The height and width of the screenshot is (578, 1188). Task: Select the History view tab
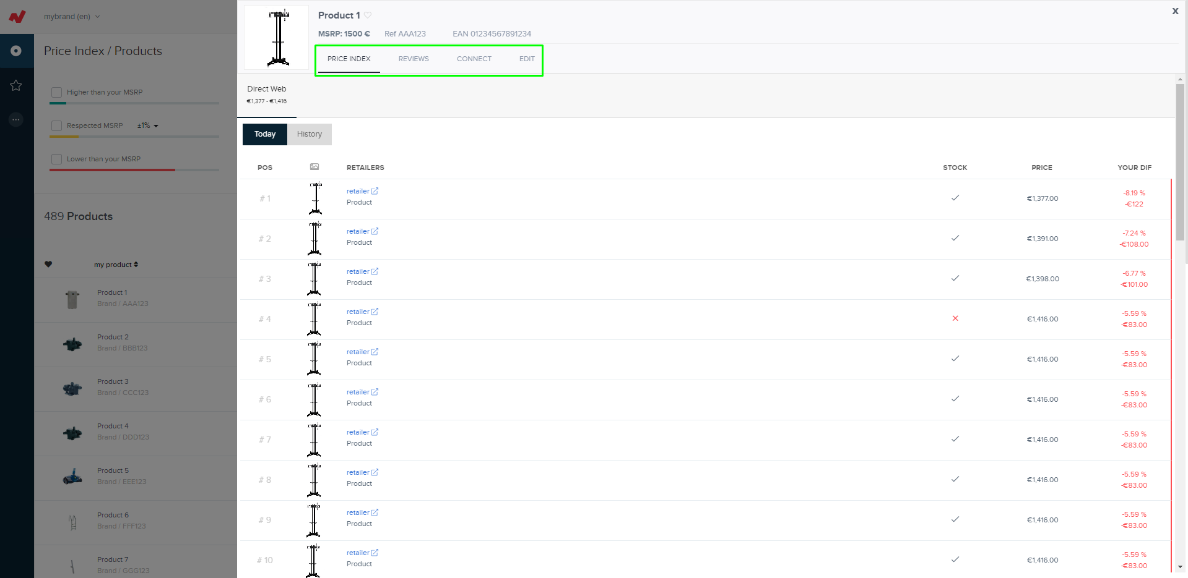310,134
